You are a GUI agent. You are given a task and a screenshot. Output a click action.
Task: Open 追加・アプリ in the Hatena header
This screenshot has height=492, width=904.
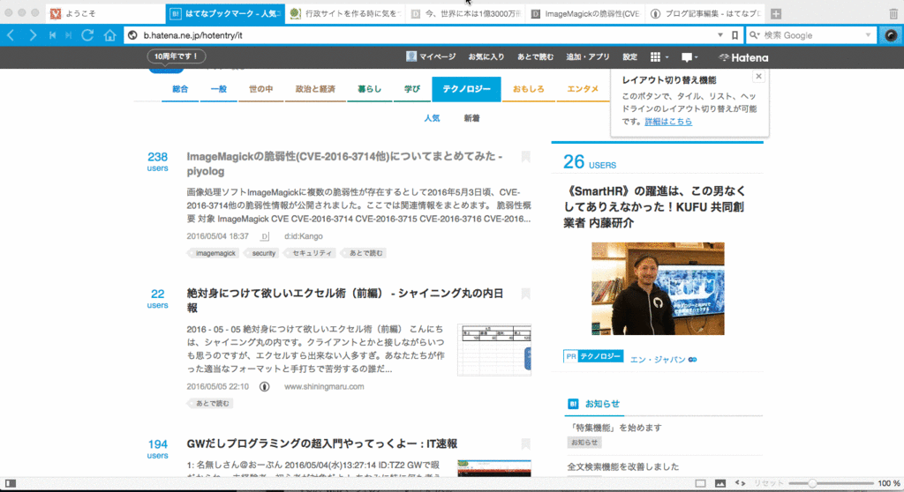tap(587, 56)
